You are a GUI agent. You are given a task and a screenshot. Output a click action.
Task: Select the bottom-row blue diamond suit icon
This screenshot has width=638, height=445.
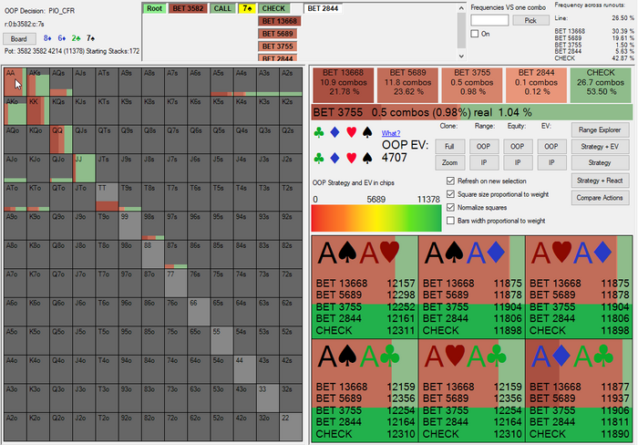(x=334, y=158)
